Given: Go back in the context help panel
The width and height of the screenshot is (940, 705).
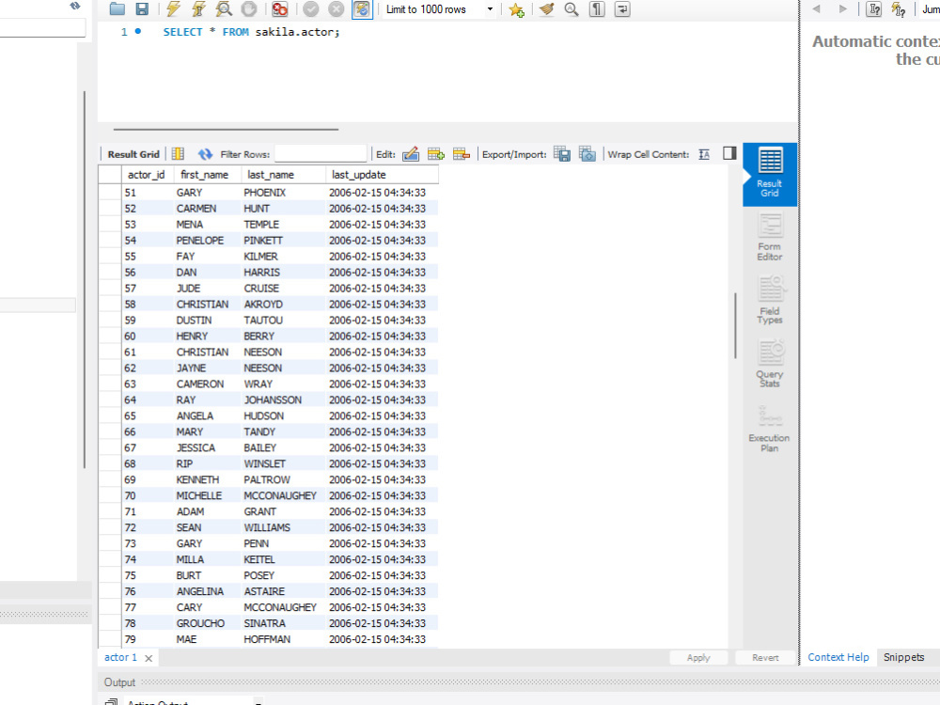Looking at the screenshot, I should tap(817, 9).
